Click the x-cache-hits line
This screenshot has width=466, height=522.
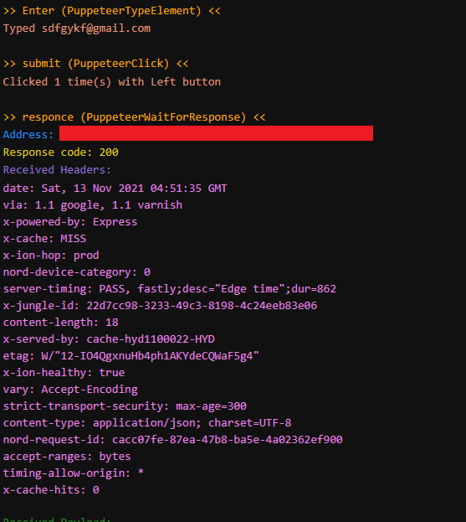[51, 490]
